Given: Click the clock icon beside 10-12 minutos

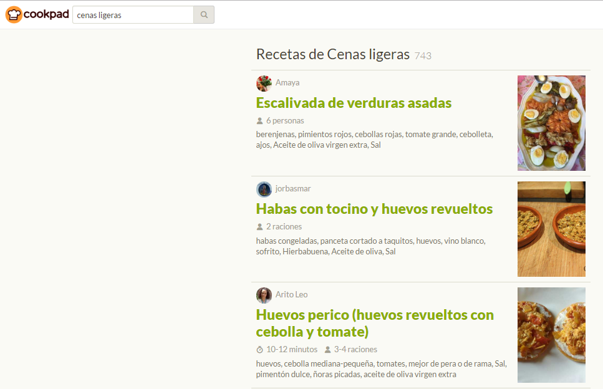Looking at the screenshot, I should pyautogui.click(x=260, y=350).
